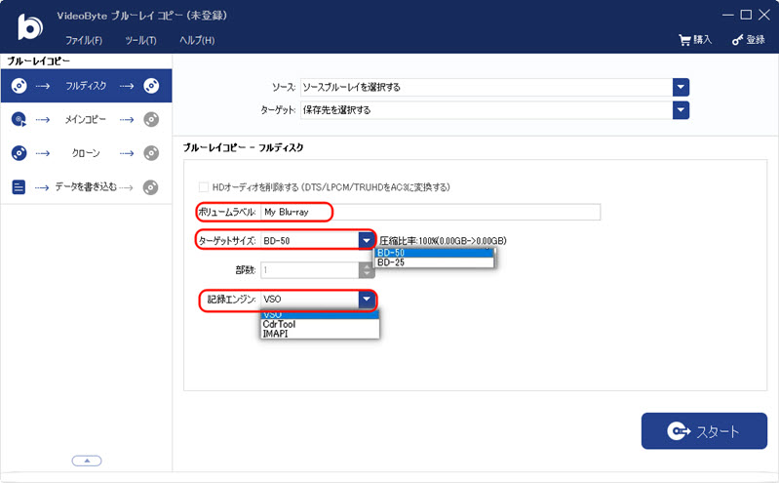
Task: Open the 記録エンジン dropdown arrow
Action: pos(367,299)
